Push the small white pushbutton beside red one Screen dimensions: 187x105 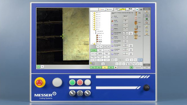click(x=87, y=82)
